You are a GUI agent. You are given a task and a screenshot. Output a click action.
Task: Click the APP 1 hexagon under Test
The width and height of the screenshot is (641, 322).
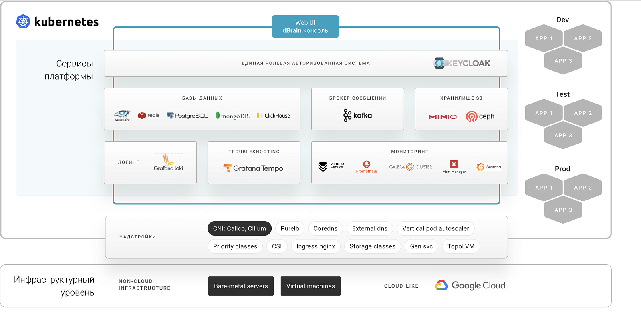pos(544,113)
